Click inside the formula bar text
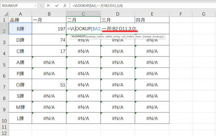216x136 pixels. click(98, 6)
